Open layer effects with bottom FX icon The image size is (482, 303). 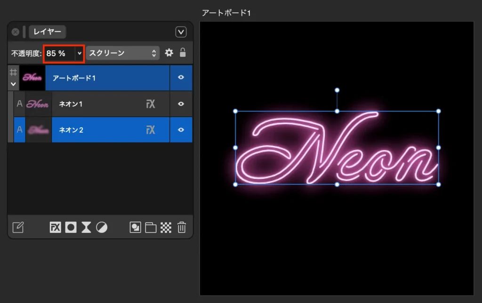[x=56, y=228]
